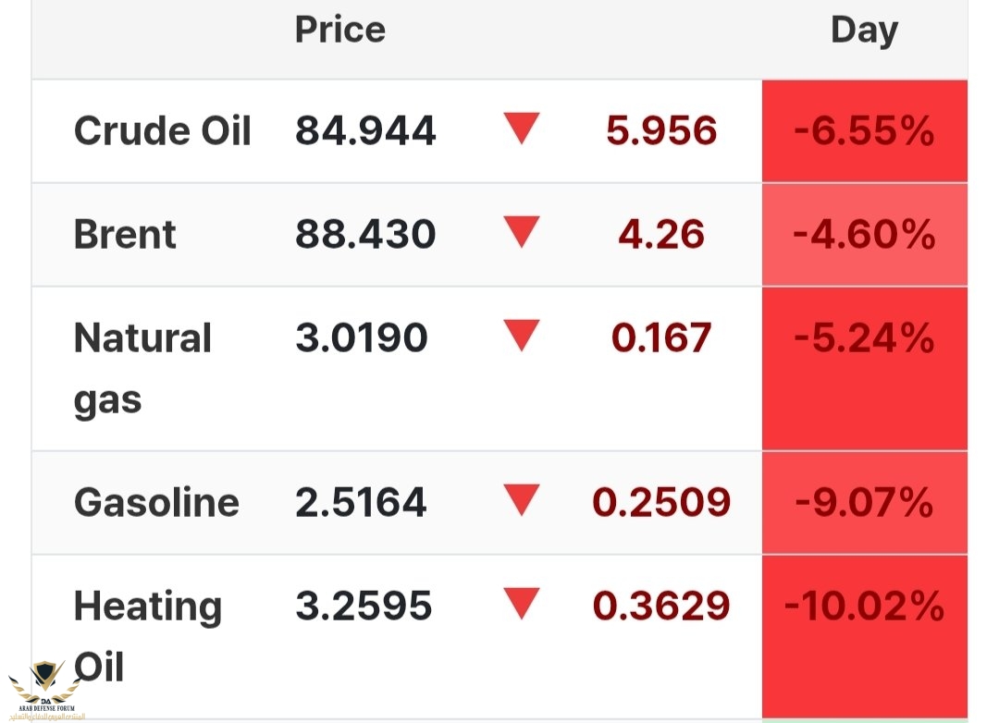Click the Crude Oil price 84.944
This screenshot has height=723, width=999.
pos(365,130)
